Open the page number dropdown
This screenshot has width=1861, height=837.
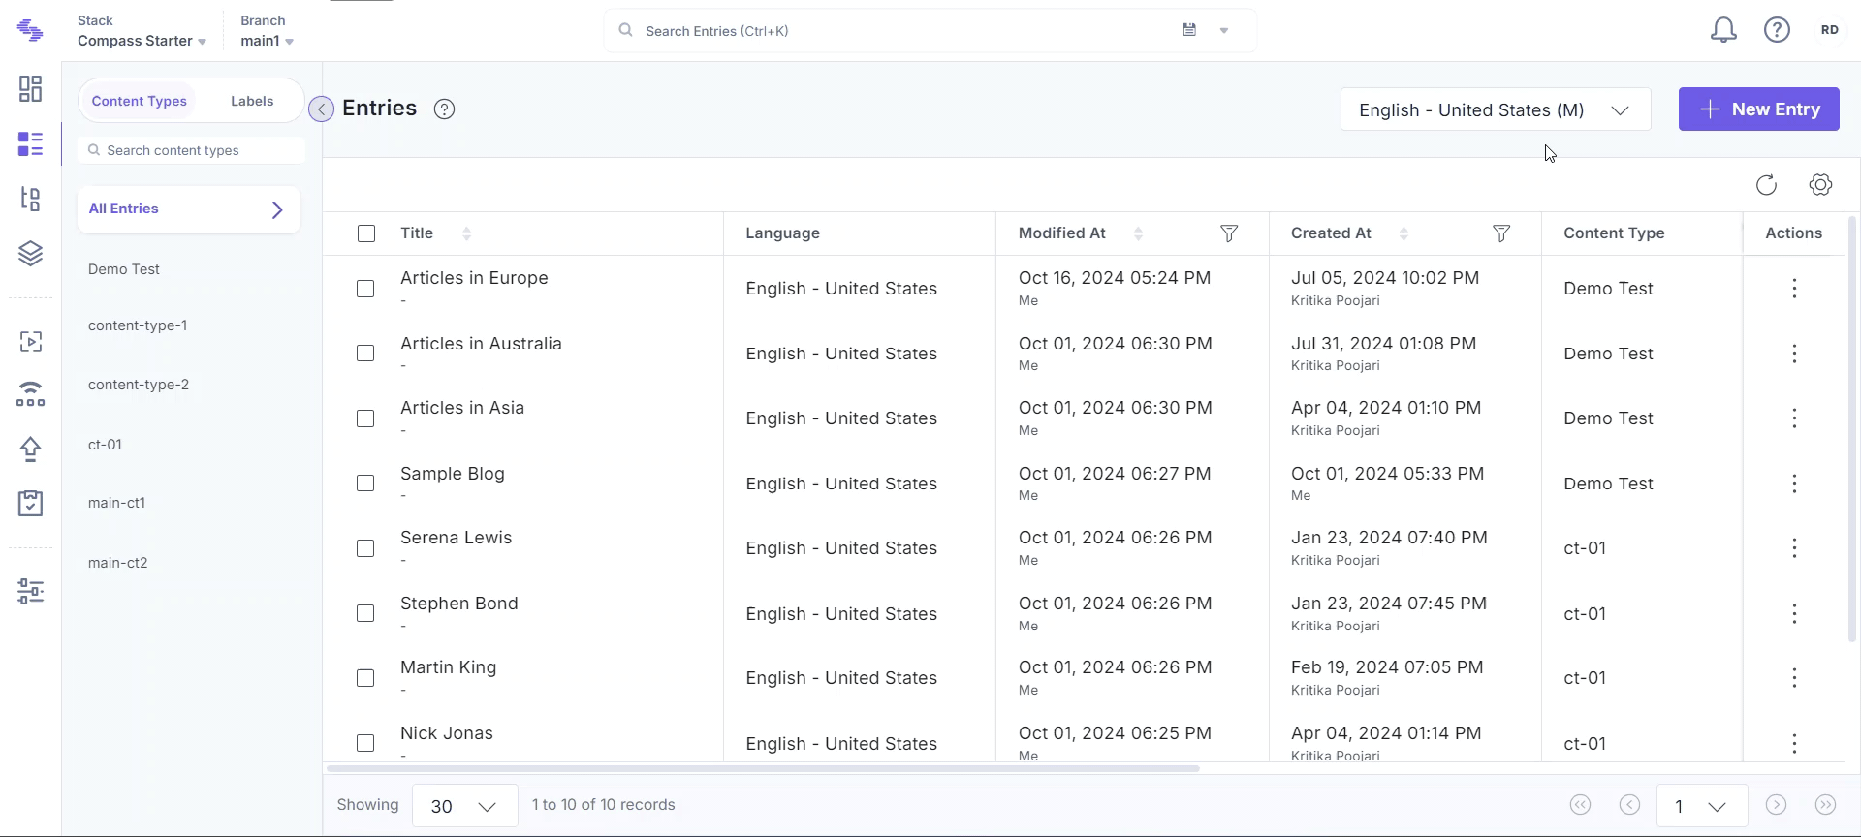1702,806
